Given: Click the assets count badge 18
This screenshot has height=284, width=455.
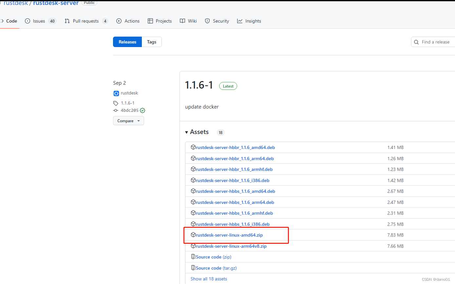Looking at the screenshot, I should (x=220, y=132).
